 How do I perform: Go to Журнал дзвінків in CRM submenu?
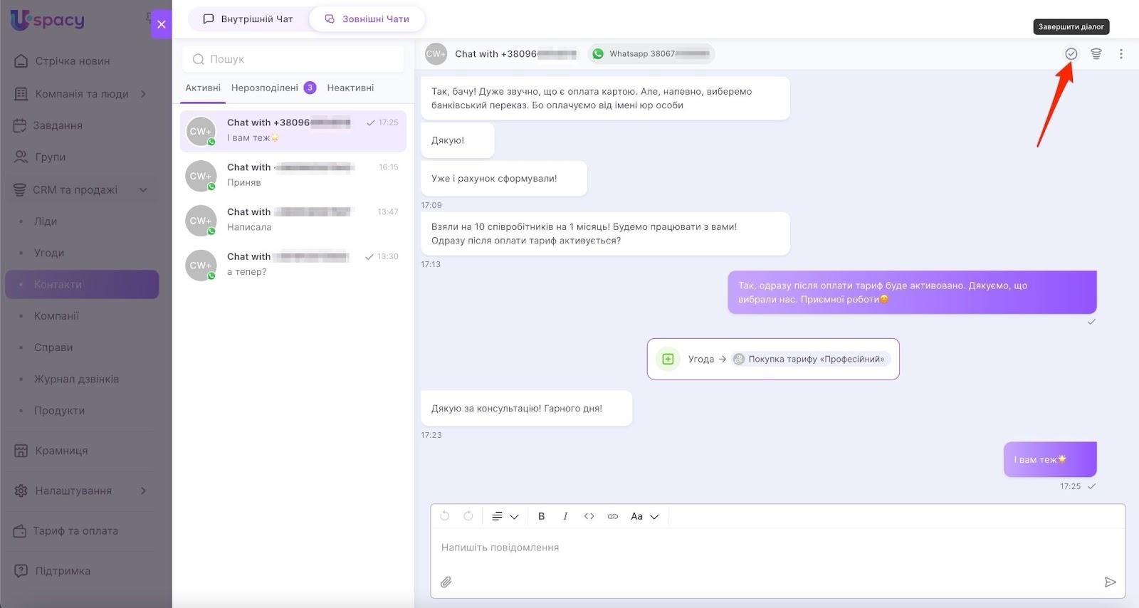click(76, 379)
